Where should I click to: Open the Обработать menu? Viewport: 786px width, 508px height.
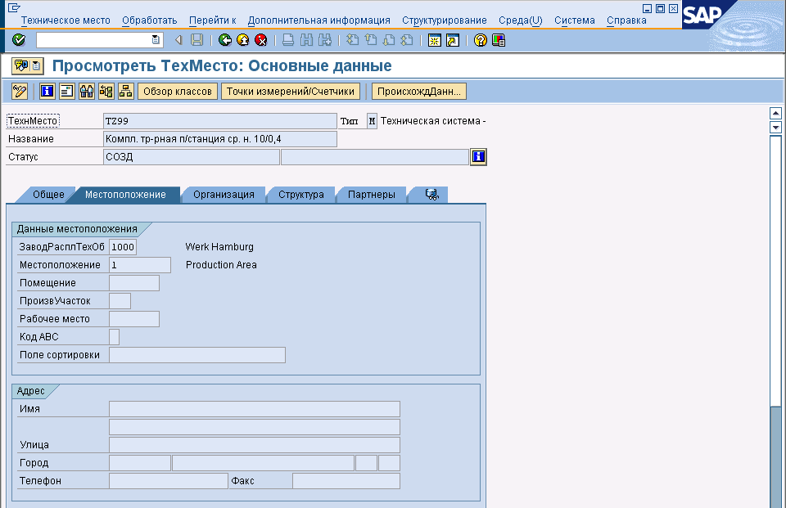pyautogui.click(x=149, y=20)
